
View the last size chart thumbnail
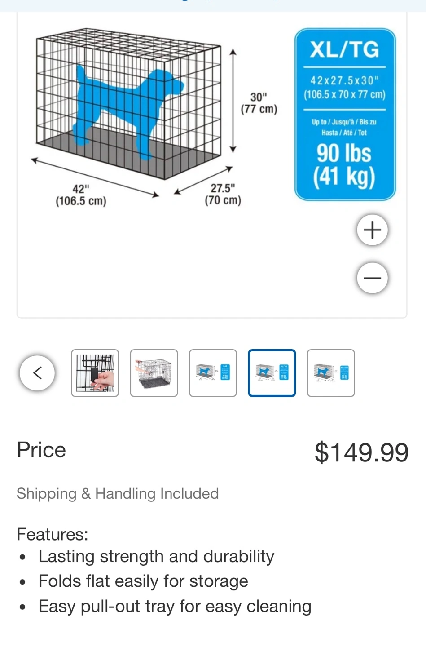pyautogui.click(x=331, y=373)
